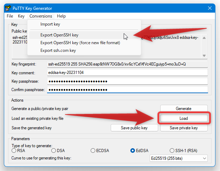This screenshot has width=220, height=171.
Task: Click 'Generate a public/private key pair' label
Action: tap(40, 109)
